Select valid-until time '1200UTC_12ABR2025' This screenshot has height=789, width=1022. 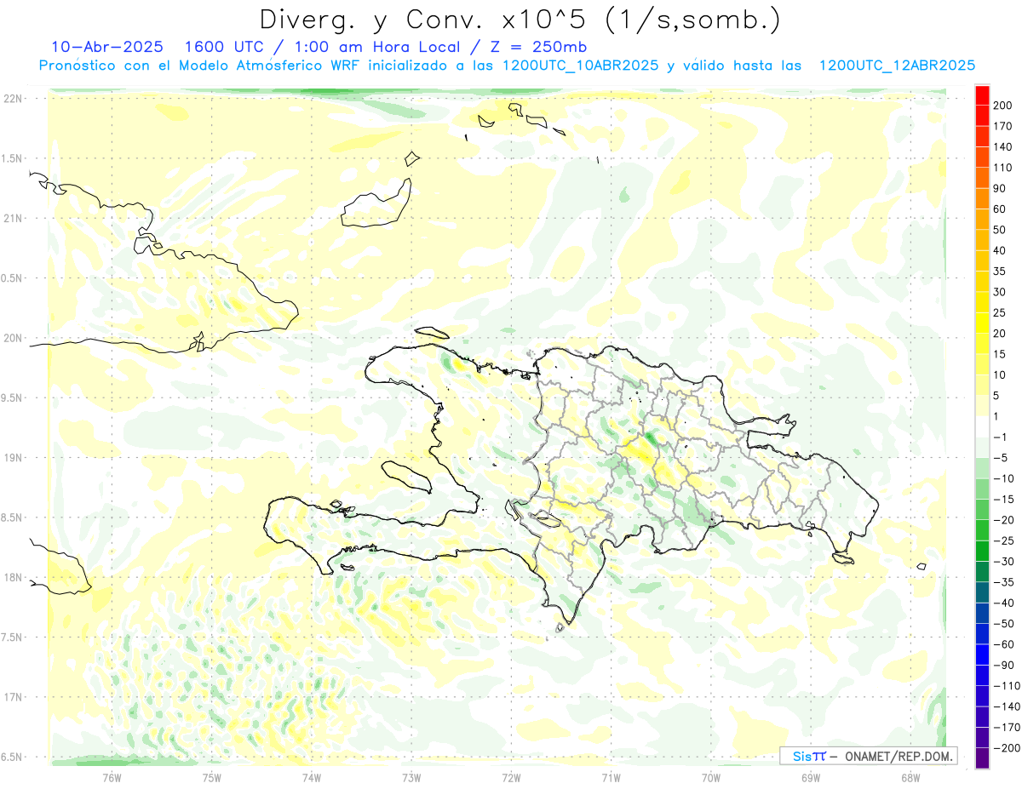tap(897, 66)
